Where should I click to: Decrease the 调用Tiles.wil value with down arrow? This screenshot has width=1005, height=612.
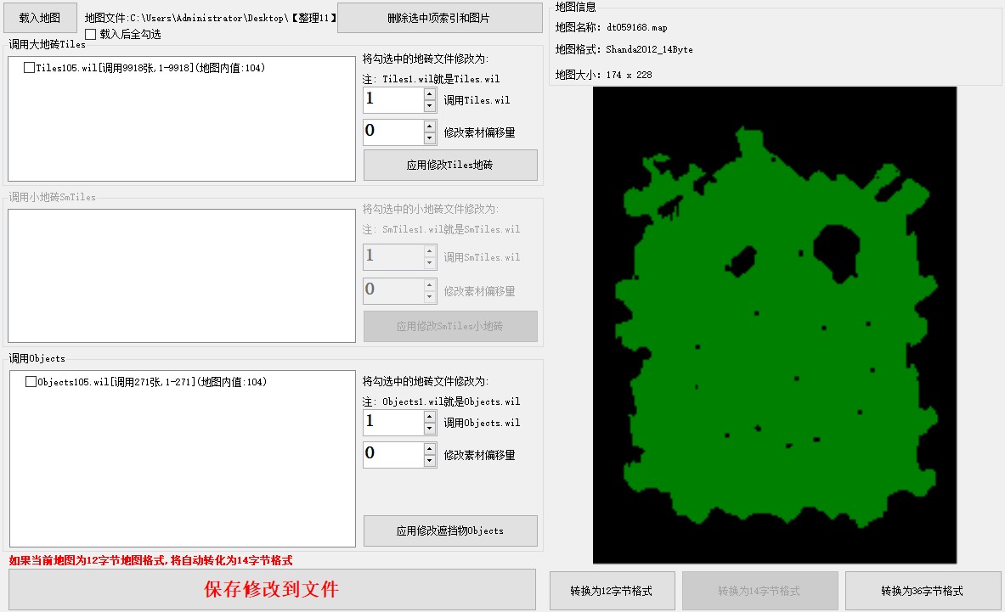click(x=430, y=106)
